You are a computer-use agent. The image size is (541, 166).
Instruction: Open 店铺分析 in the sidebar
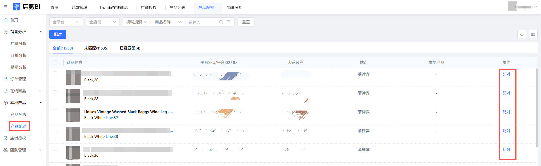click(19, 44)
